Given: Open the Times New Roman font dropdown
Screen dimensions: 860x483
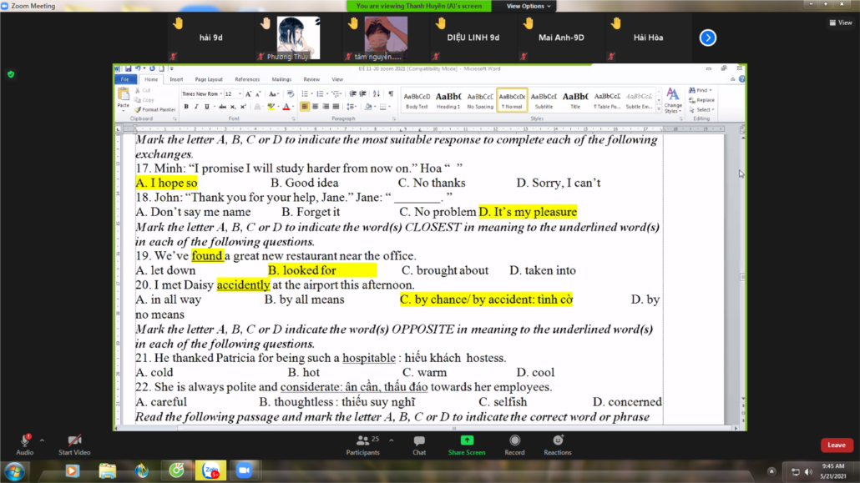Looking at the screenshot, I should click(x=221, y=94).
